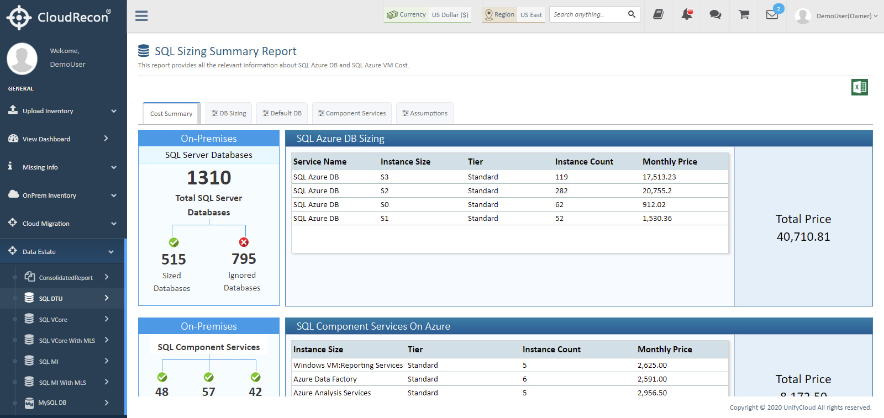Viewport: 884px width, 418px height.
Task: Click the Cloud Migration icon
Action: 13,223
